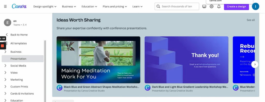Open the Education top navigation dropdown
265x102 pixels.
coord(89,6)
